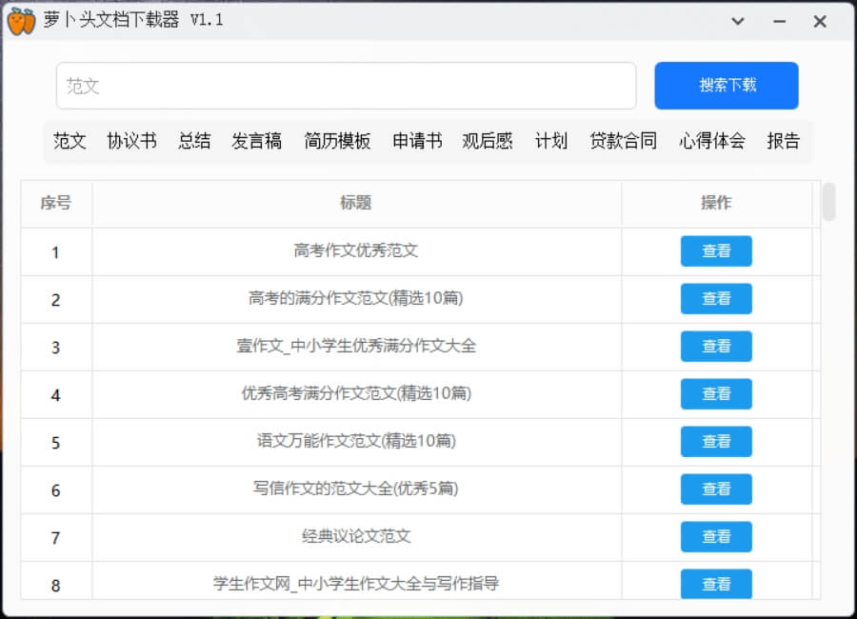Select title 高考作文优秀范文
The image size is (857, 619).
(356, 251)
